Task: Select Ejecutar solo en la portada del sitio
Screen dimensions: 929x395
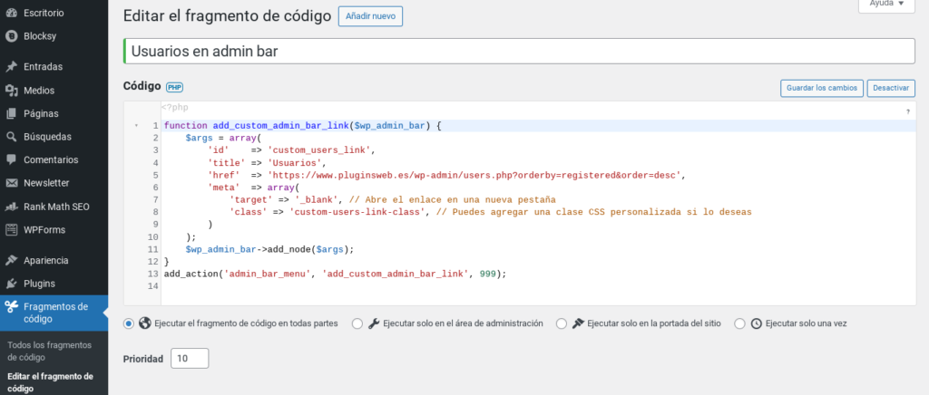Action: pyautogui.click(x=562, y=323)
